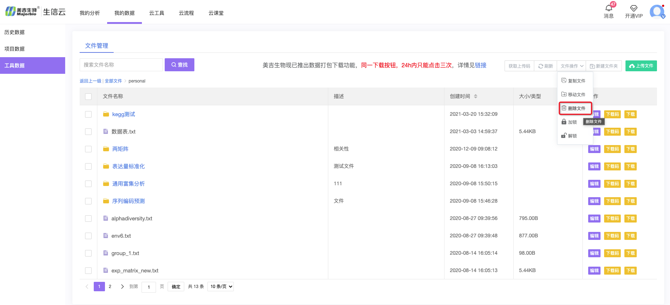Click 编辑 for the env6.txt row
The width and height of the screenshot is (670, 305).
(594, 236)
